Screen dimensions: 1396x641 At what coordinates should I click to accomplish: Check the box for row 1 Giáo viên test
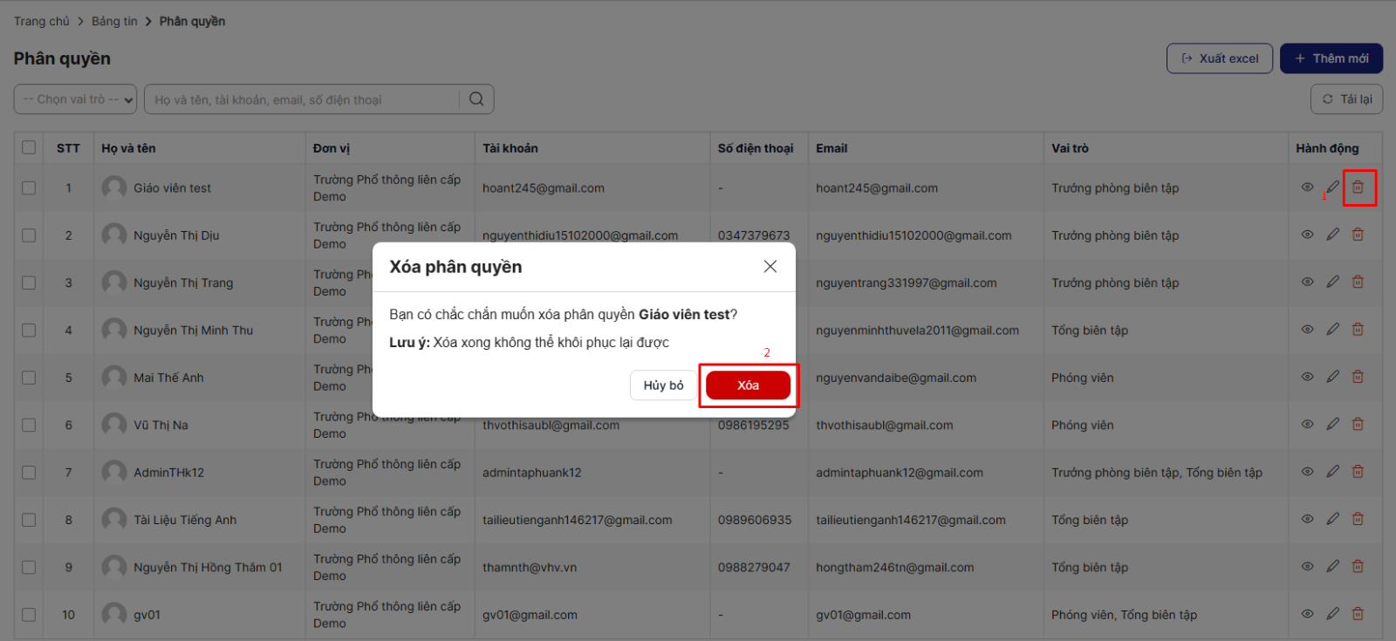pos(29,188)
